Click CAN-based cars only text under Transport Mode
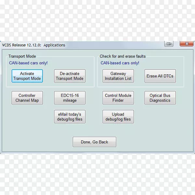The width and height of the screenshot is (195, 195). pos(28,63)
